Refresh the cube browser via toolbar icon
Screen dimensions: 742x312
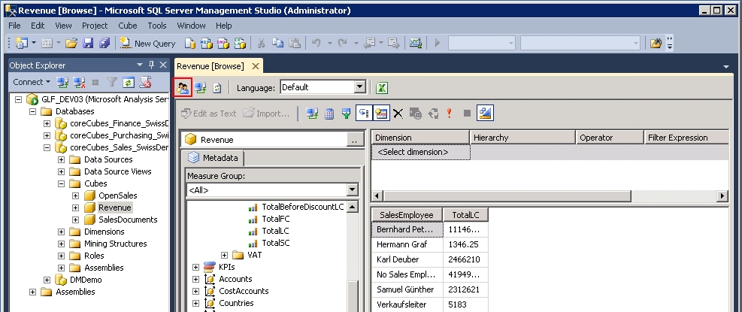pos(217,88)
